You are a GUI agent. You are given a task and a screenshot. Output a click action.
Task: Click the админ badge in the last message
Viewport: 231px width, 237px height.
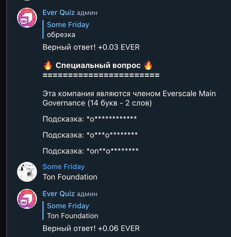pyautogui.click(x=87, y=194)
